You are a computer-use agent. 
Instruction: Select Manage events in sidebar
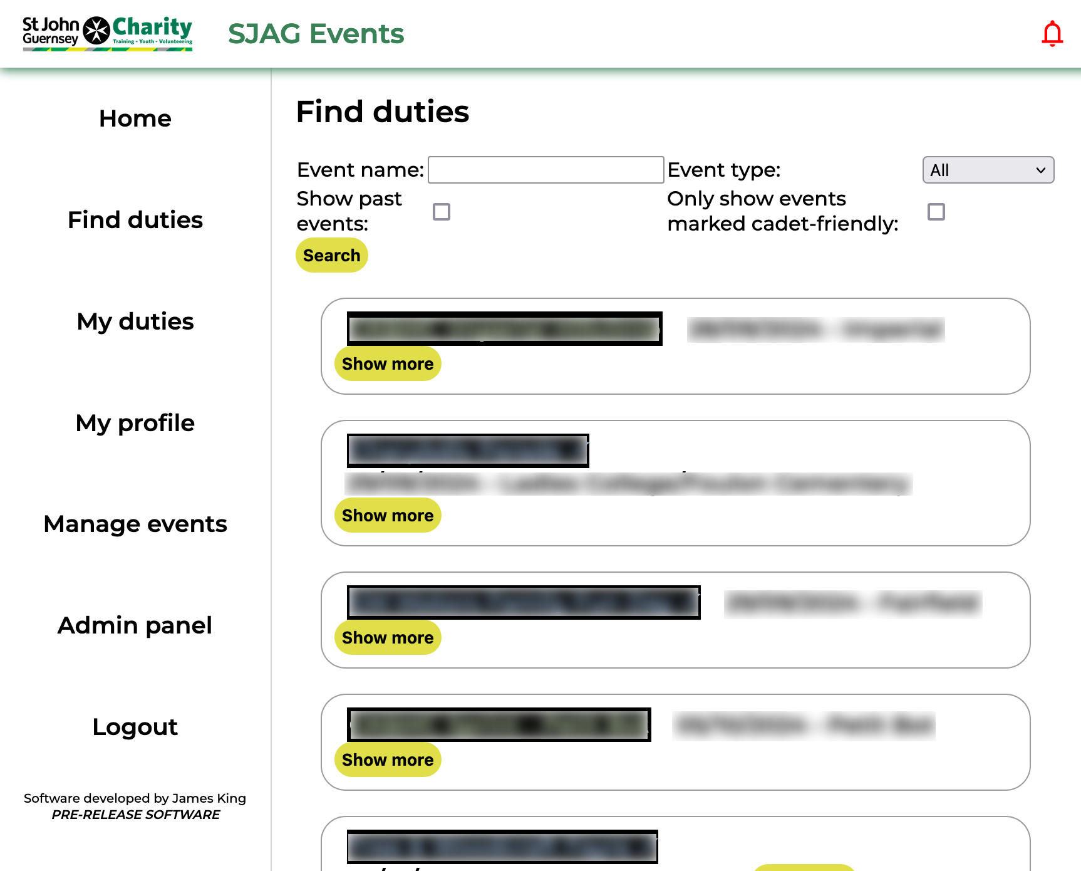point(135,524)
